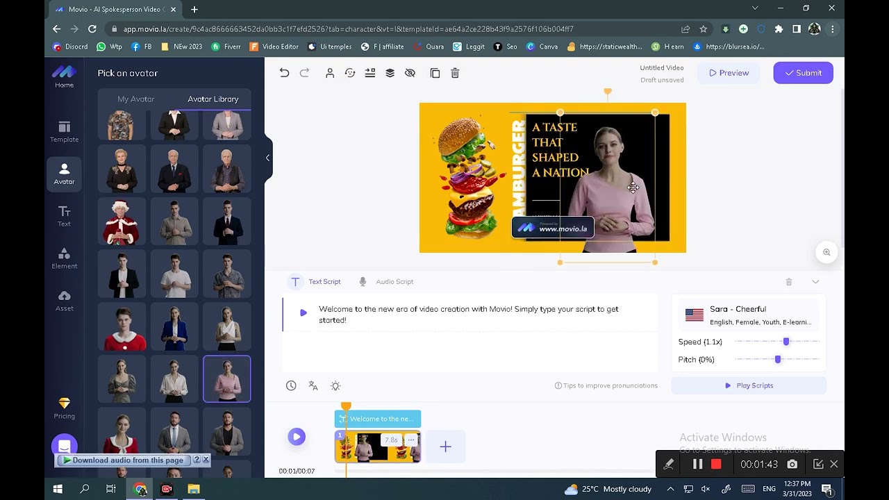Select the 7.8s scene thumbnail in timeline
The height and width of the screenshot is (500, 889).
pyautogui.click(x=377, y=447)
